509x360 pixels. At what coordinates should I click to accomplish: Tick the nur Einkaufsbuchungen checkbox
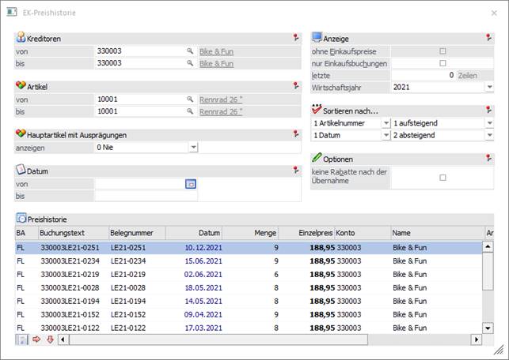click(443, 63)
